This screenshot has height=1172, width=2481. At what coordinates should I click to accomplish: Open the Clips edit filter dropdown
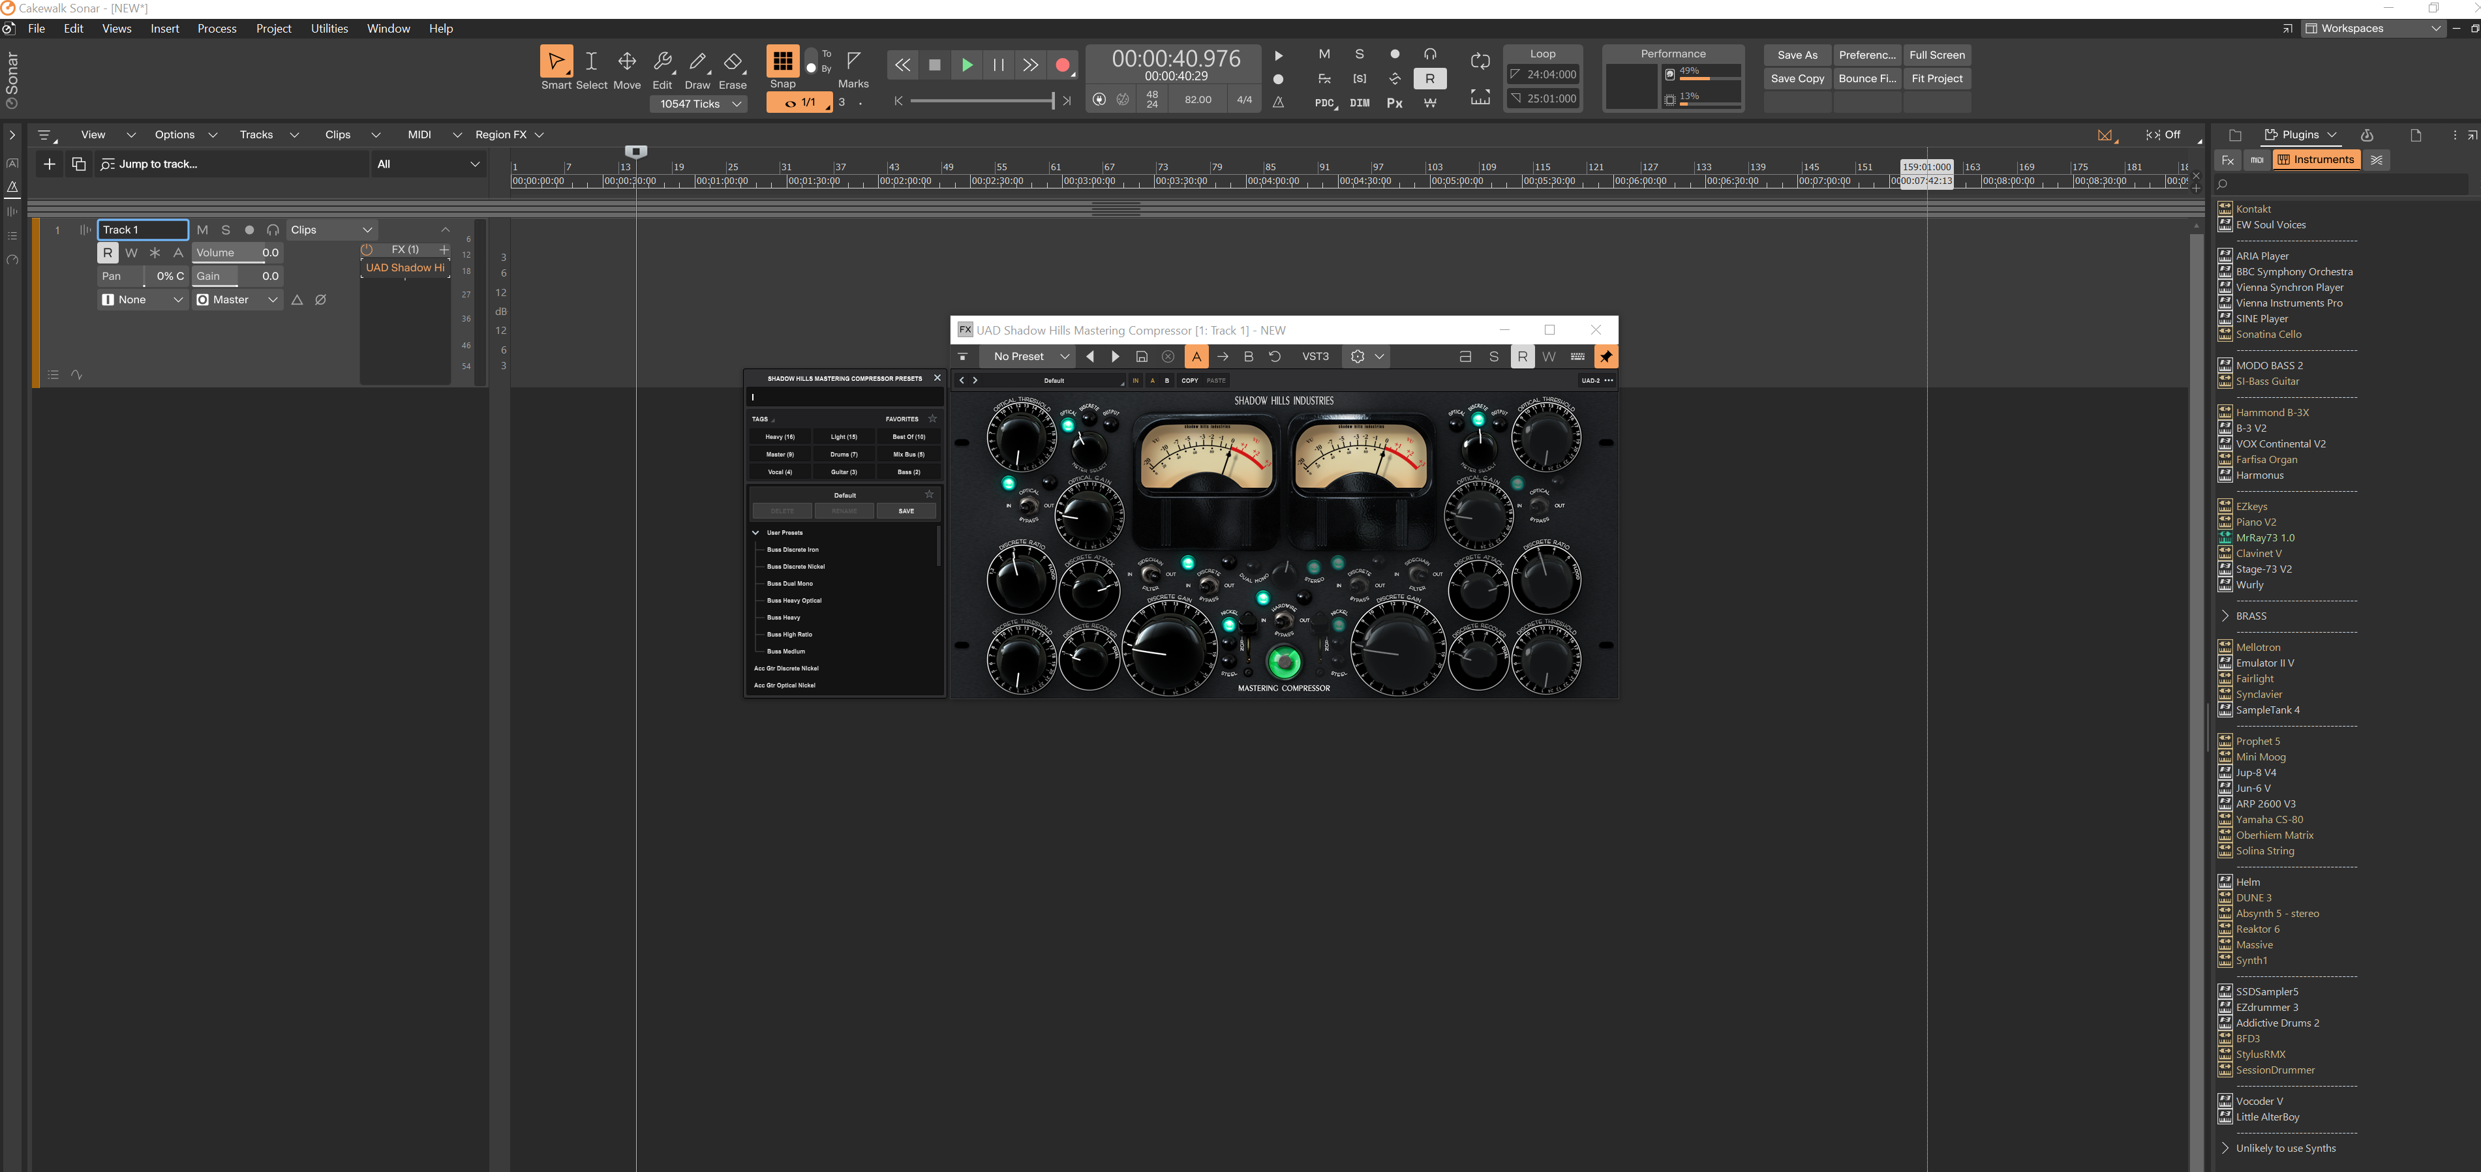click(331, 230)
